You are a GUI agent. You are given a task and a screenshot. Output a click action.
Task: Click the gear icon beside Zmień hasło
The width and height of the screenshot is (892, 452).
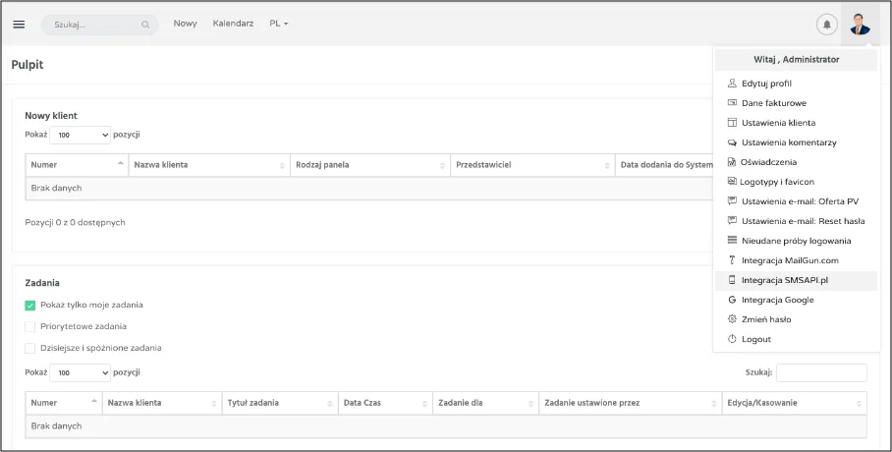coord(732,319)
